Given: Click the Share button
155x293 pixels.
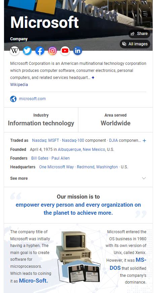Looking at the screenshot, I should (139, 34).
